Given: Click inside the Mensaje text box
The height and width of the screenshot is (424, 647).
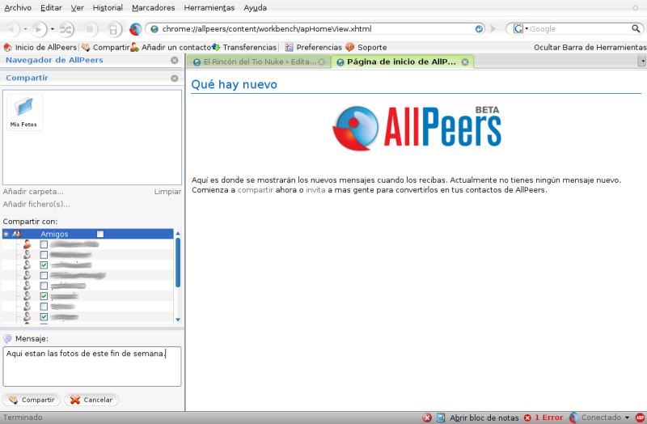Looking at the screenshot, I should 92,367.
